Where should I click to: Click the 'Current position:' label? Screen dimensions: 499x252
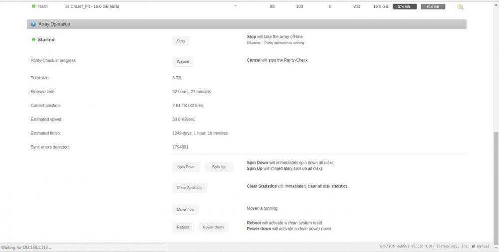(x=45, y=106)
